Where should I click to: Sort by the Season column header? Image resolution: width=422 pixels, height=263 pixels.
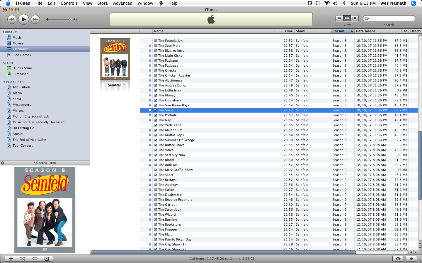click(x=343, y=31)
